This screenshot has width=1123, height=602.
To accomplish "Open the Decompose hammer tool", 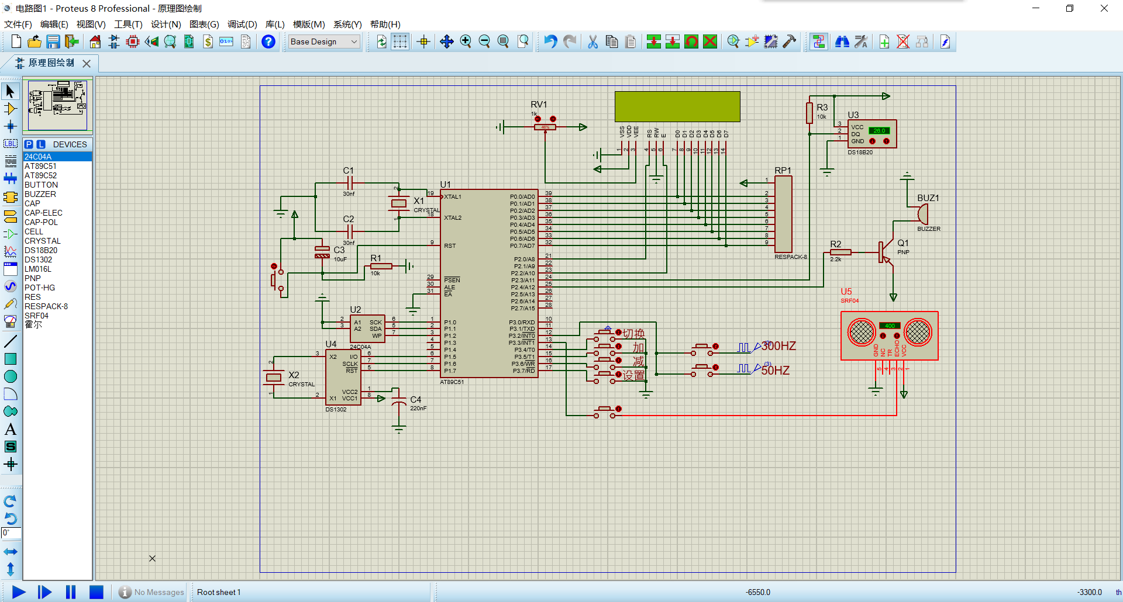I will (x=790, y=41).
